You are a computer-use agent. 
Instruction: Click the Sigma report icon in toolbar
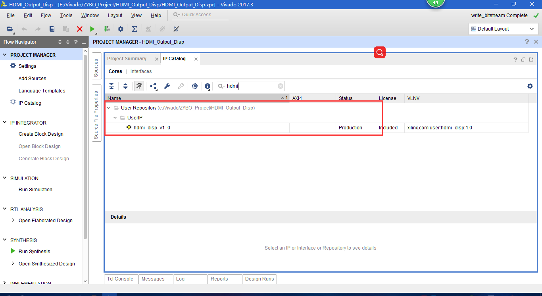(x=135, y=29)
